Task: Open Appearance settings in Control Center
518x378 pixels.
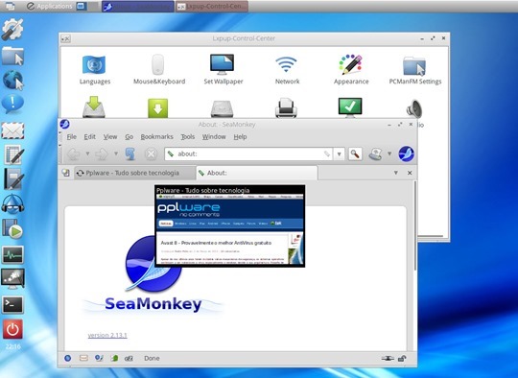Action: tap(351, 70)
